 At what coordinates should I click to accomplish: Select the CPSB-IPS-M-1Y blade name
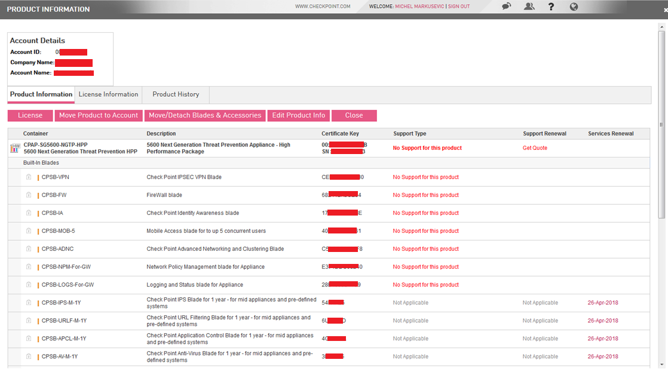click(62, 303)
